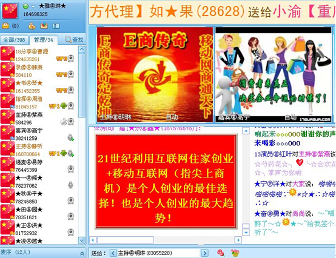Click the 查找 search button

[74, 39]
